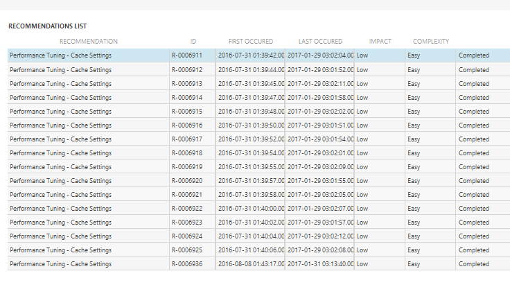Image resolution: width=510 pixels, height=287 pixels.
Task: Click first occurred 2016-07-31 01:39:44.00
Action: pos(251,69)
